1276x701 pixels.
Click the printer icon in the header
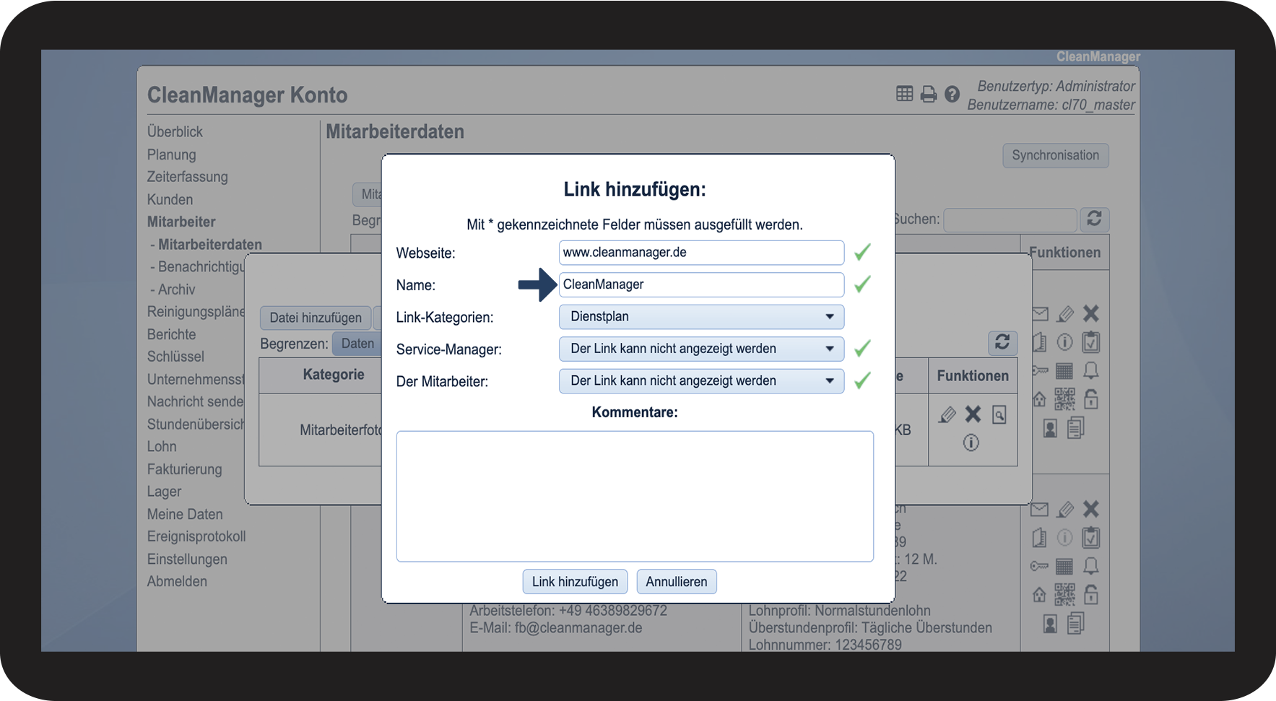click(929, 95)
